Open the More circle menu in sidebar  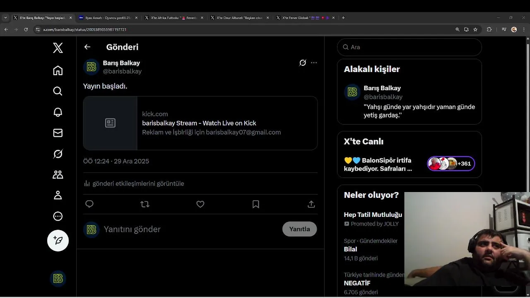(x=58, y=216)
